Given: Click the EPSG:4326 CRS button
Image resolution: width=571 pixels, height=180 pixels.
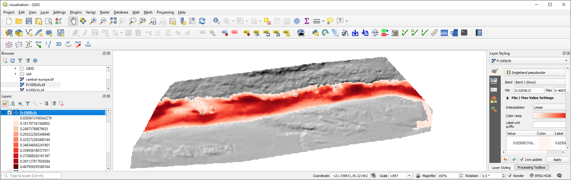Looking at the screenshot, I should click(540, 176).
